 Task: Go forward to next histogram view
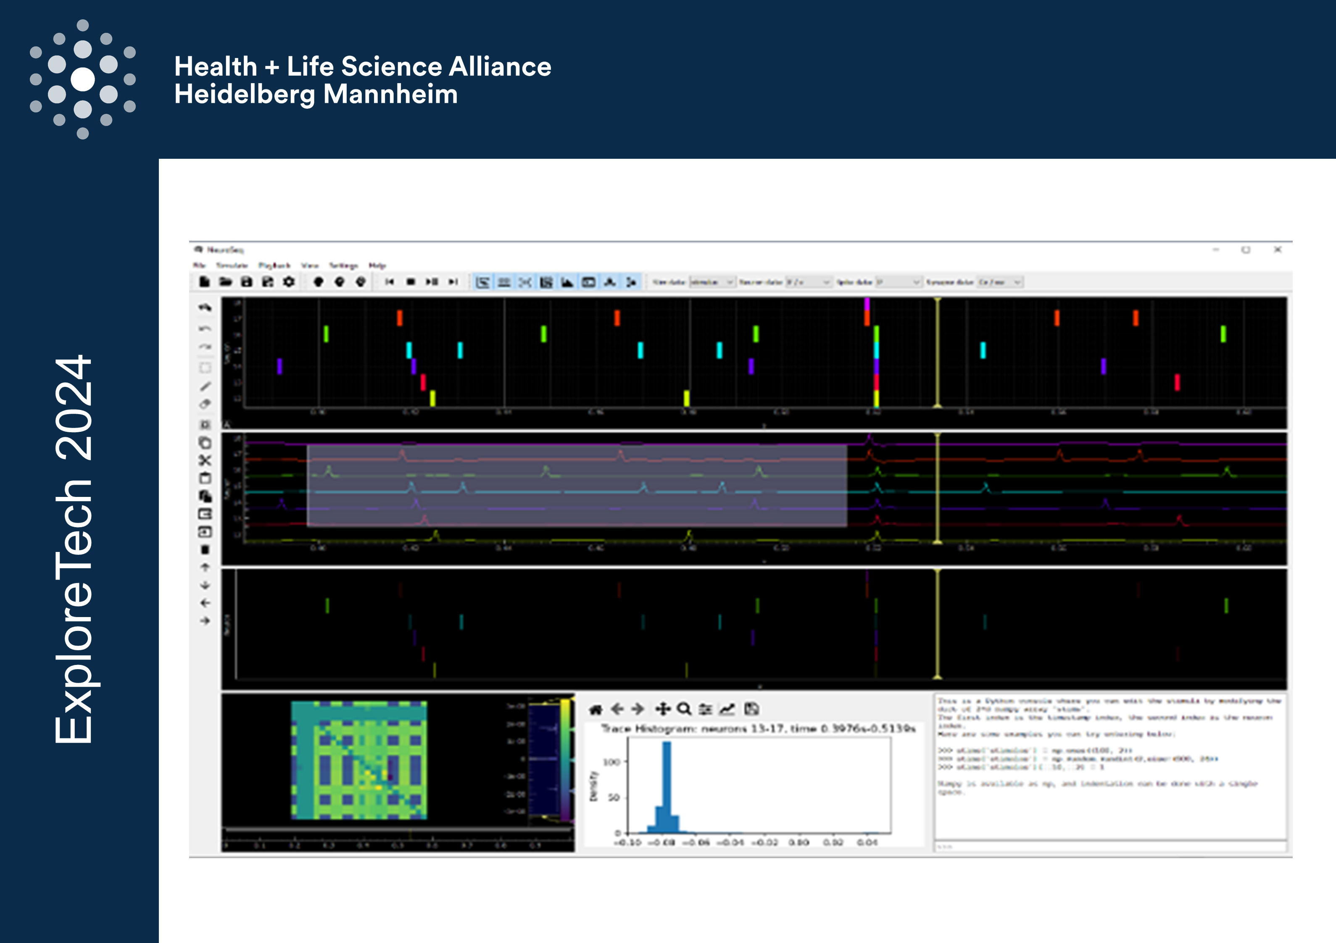point(638,709)
